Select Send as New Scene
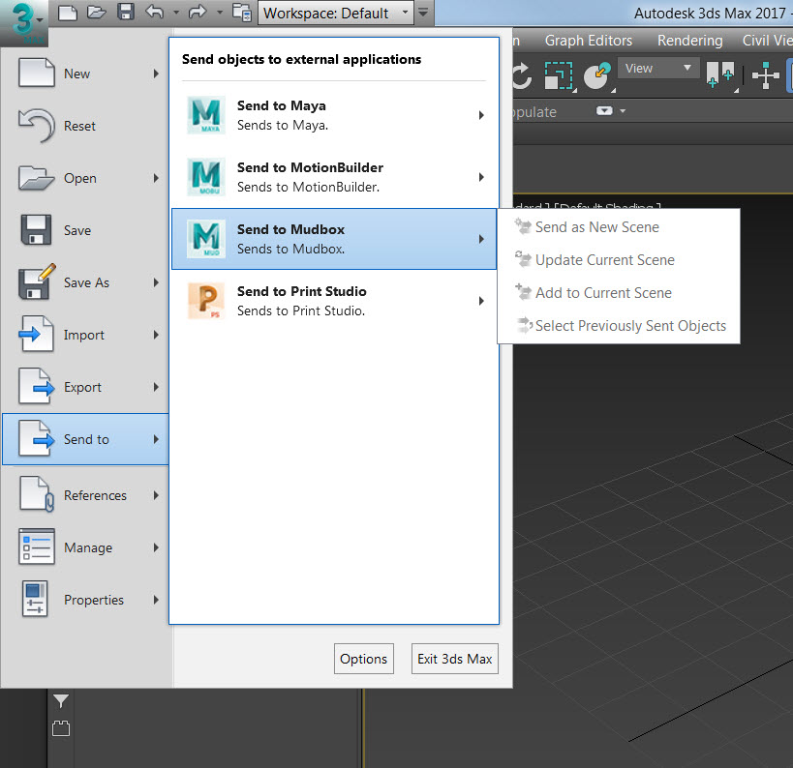The image size is (793, 768). click(x=619, y=227)
